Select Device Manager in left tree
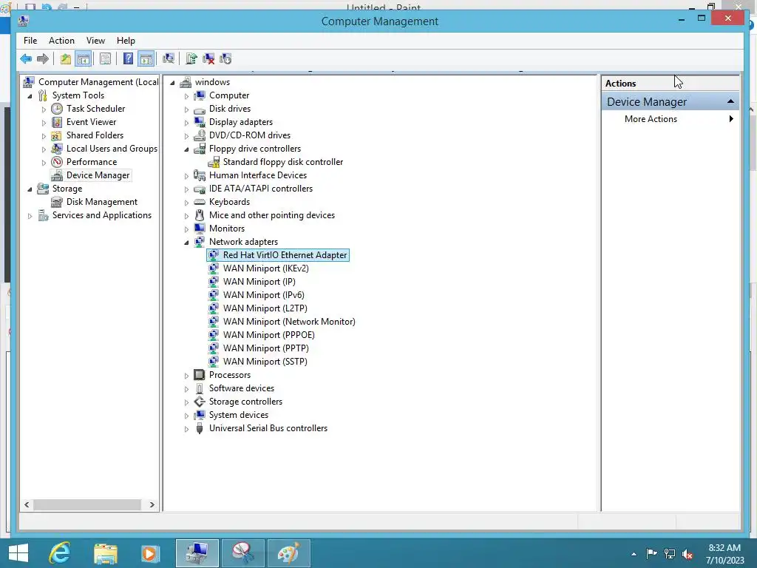Screen dimensions: 757x568 [x=98, y=175]
